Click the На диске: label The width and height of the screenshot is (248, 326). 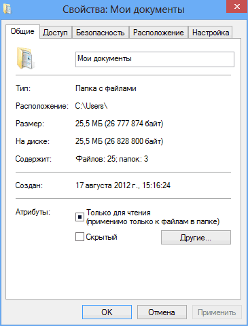pos(33,141)
